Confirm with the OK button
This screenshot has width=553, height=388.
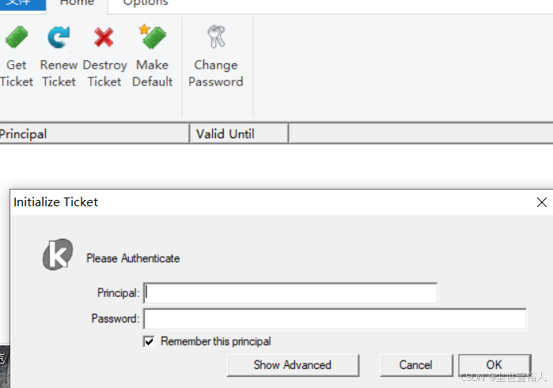point(494,364)
